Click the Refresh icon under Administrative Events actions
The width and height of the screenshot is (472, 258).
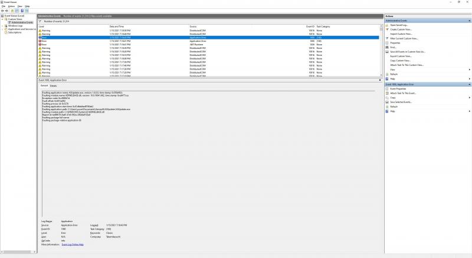pyautogui.click(x=387, y=74)
